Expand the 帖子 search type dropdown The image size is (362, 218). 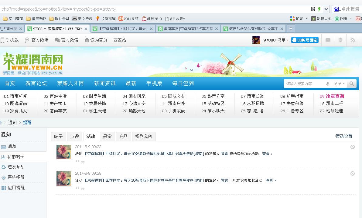[x=339, y=84]
